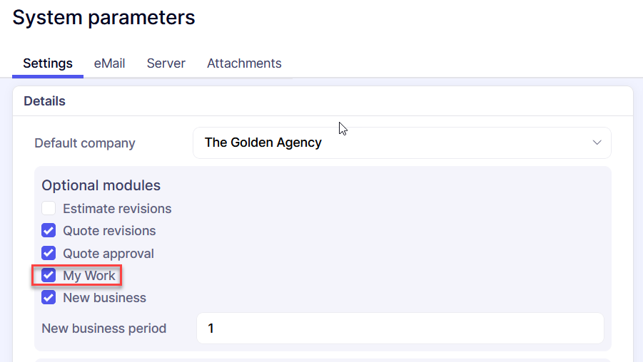Image resolution: width=643 pixels, height=362 pixels.
Task: Click the "Quote revisions" label text
Action: (x=109, y=231)
